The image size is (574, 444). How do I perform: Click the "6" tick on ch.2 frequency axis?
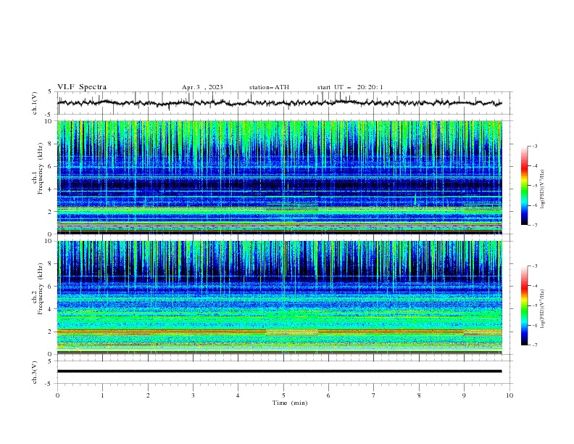[x=51, y=286]
